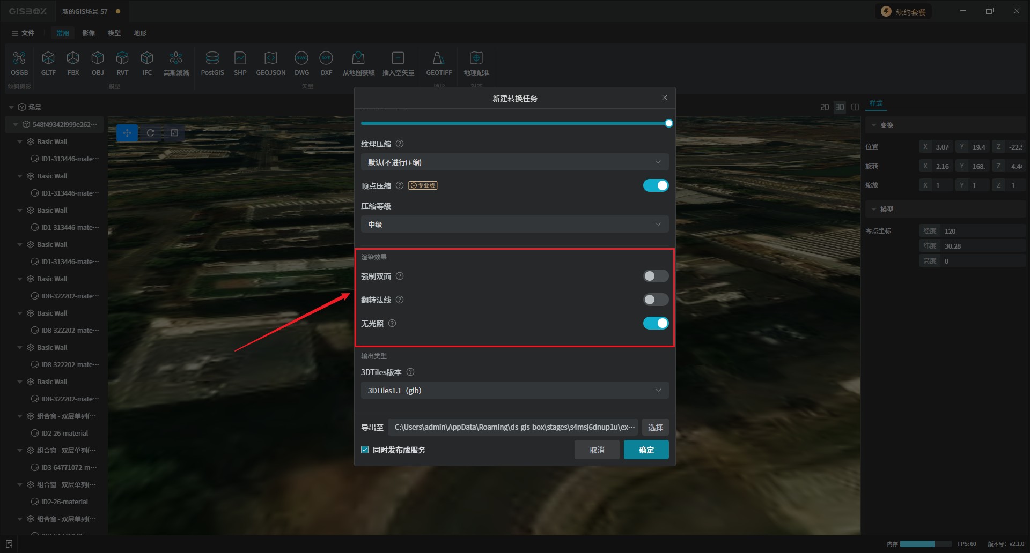Choose the GEOJSON import icon
Viewport: 1030px width, 553px height.
click(x=270, y=58)
